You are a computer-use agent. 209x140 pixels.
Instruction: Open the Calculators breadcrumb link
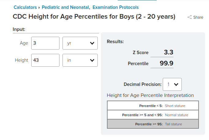[25, 7]
